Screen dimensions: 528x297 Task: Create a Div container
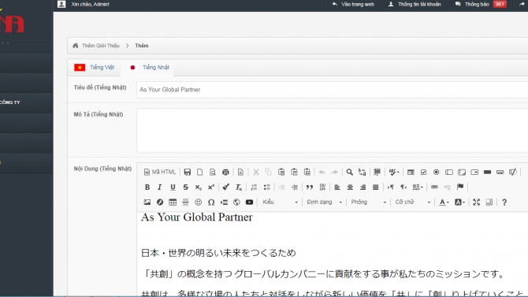click(x=322, y=187)
